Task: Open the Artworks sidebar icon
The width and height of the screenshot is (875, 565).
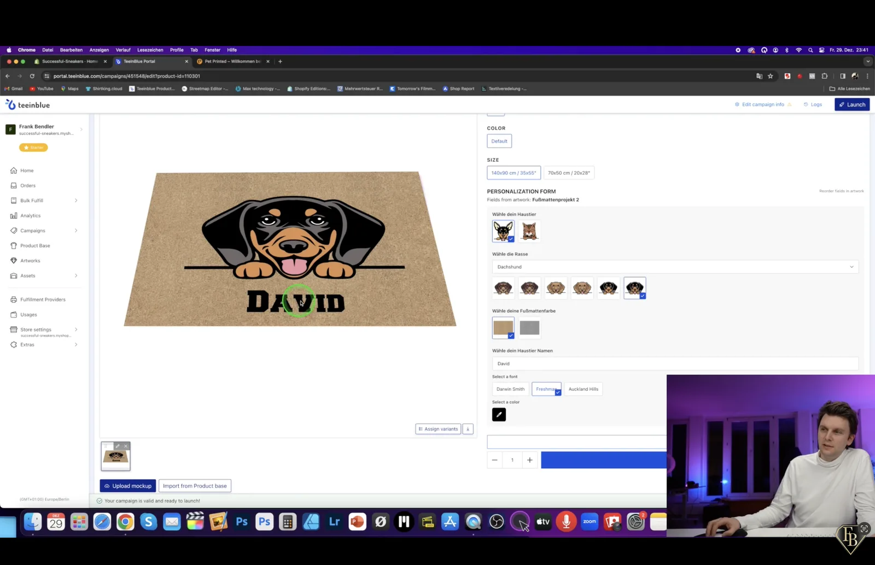Action: tap(14, 261)
